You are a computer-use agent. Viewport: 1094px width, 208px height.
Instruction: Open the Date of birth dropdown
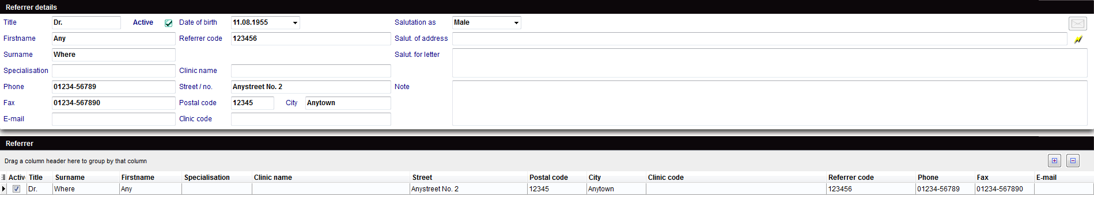tap(295, 23)
